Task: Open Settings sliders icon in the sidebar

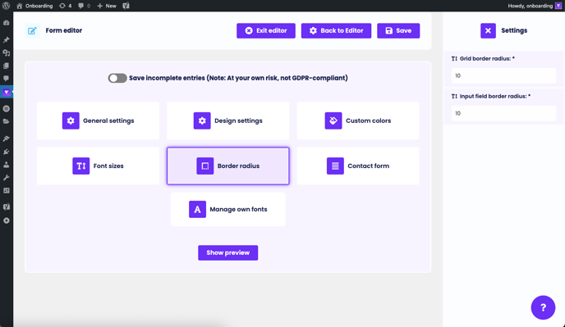Action: point(6,191)
